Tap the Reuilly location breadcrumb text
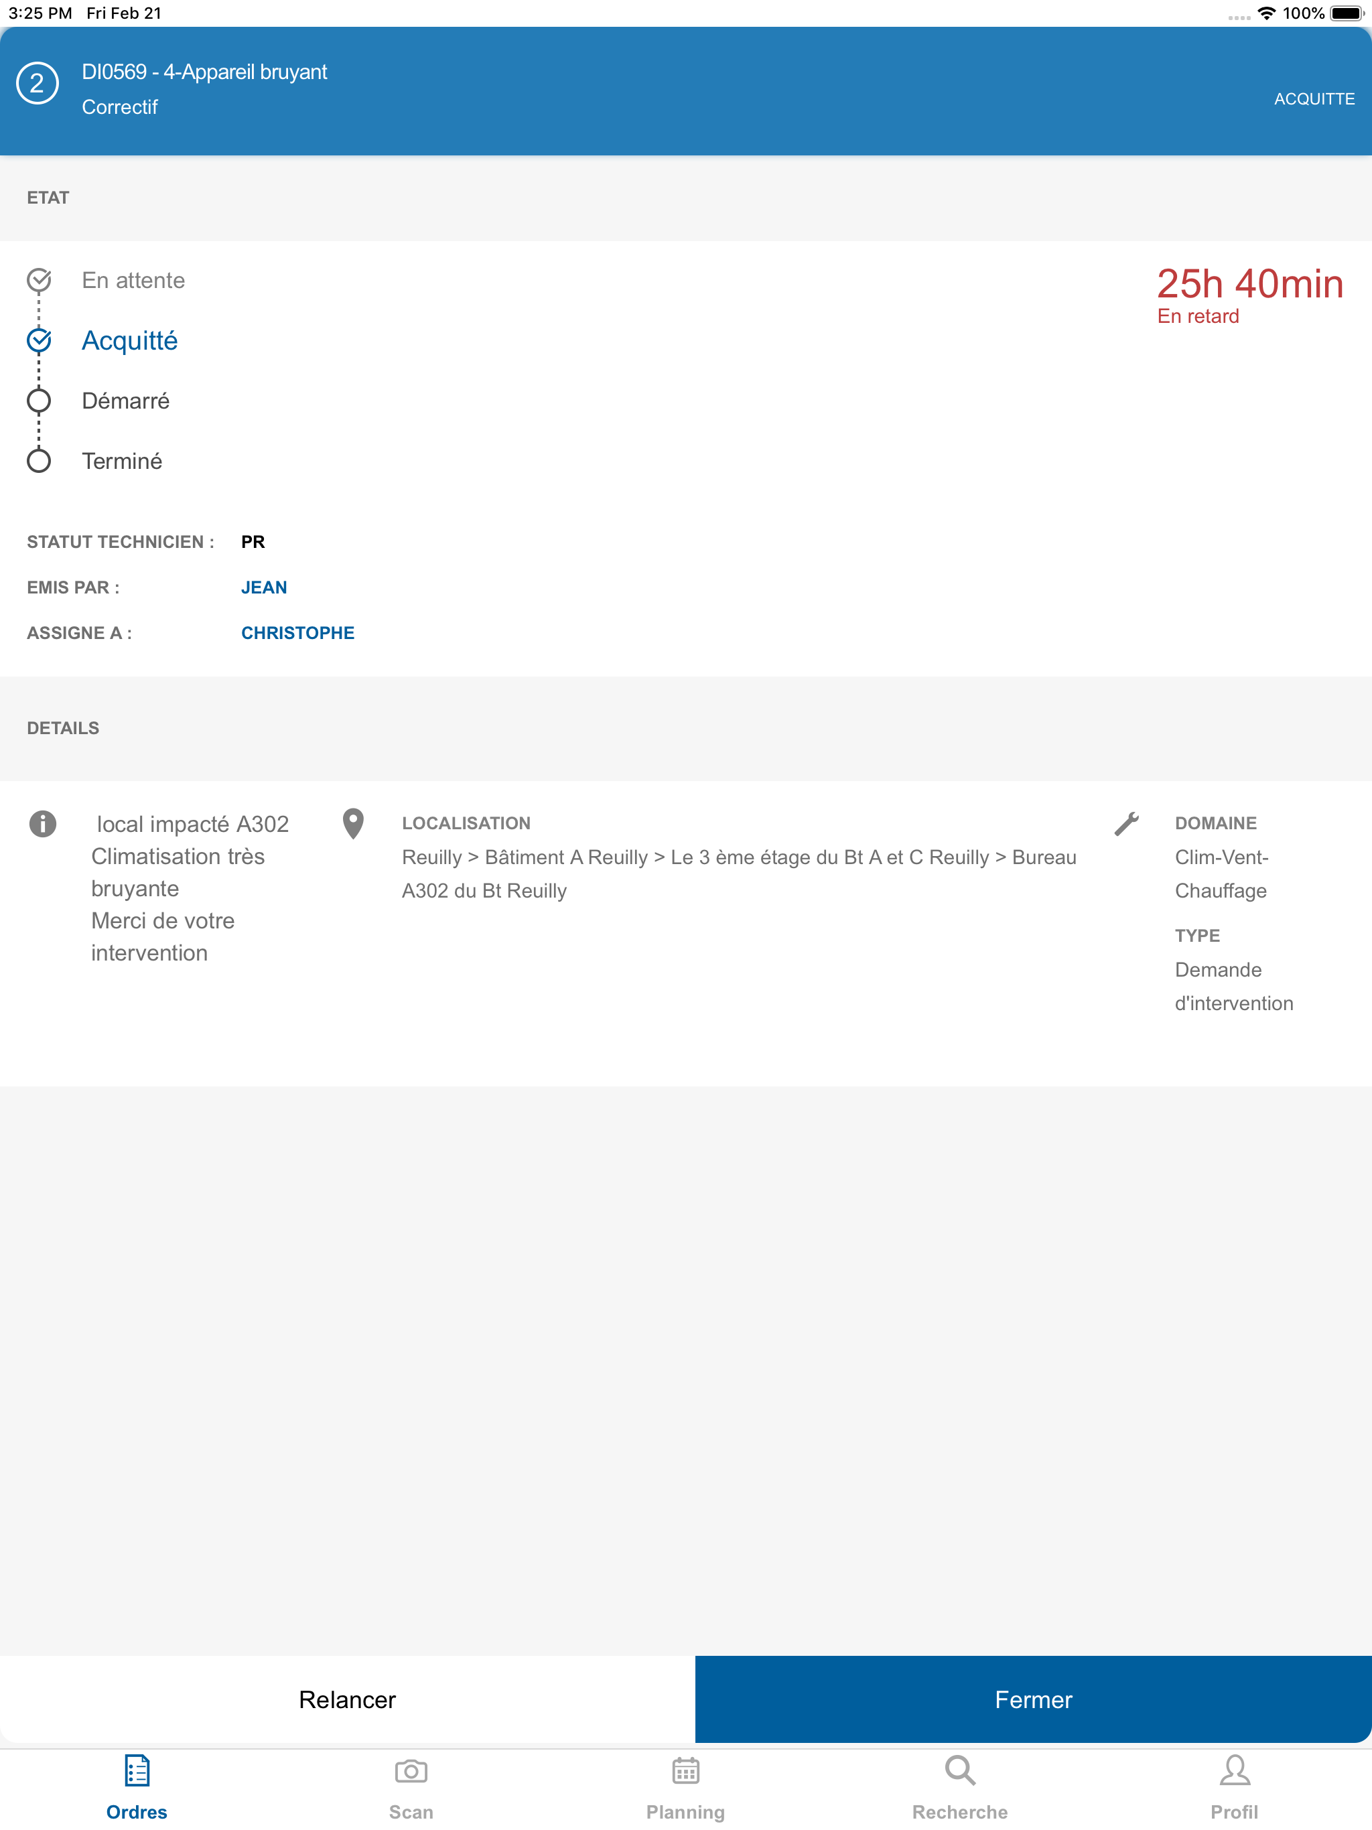1372x1830 pixels. click(739, 873)
